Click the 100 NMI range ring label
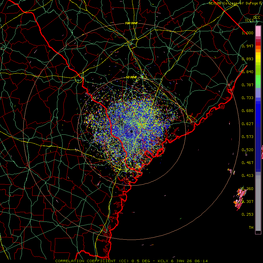Screen dimensions: 263x263 [x=131, y=23]
